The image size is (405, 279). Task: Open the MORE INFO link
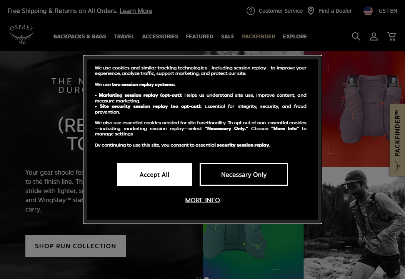202,200
